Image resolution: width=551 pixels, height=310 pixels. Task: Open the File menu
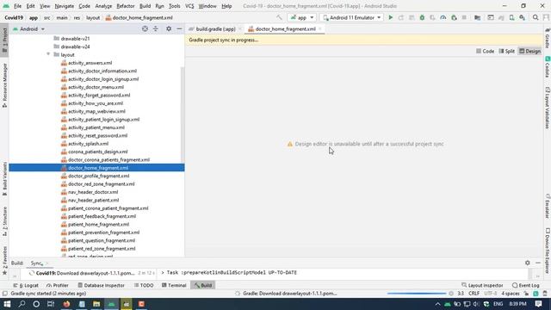coord(17,6)
